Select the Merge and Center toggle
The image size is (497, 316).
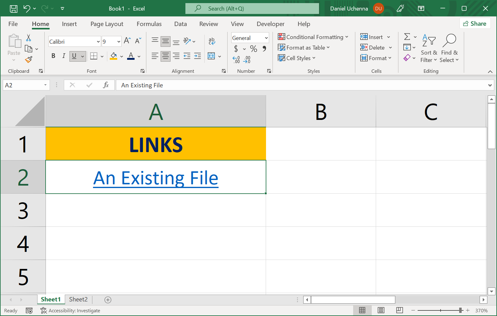[211, 56]
